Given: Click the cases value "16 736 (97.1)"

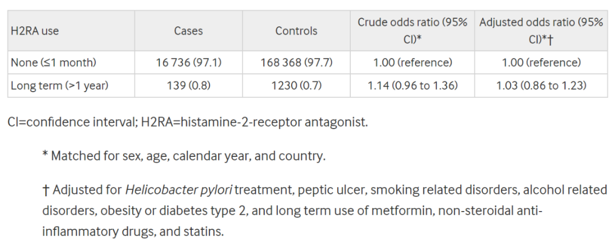Looking at the screenshot, I should pyautogui.click(x=188, y=63).
